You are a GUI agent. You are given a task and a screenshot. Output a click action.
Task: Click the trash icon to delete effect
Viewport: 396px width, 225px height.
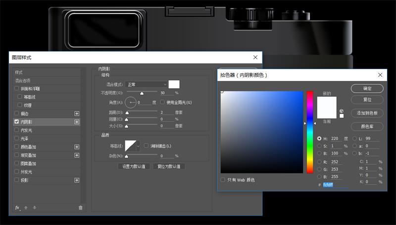pyautogui.click(x=81, y=208)
